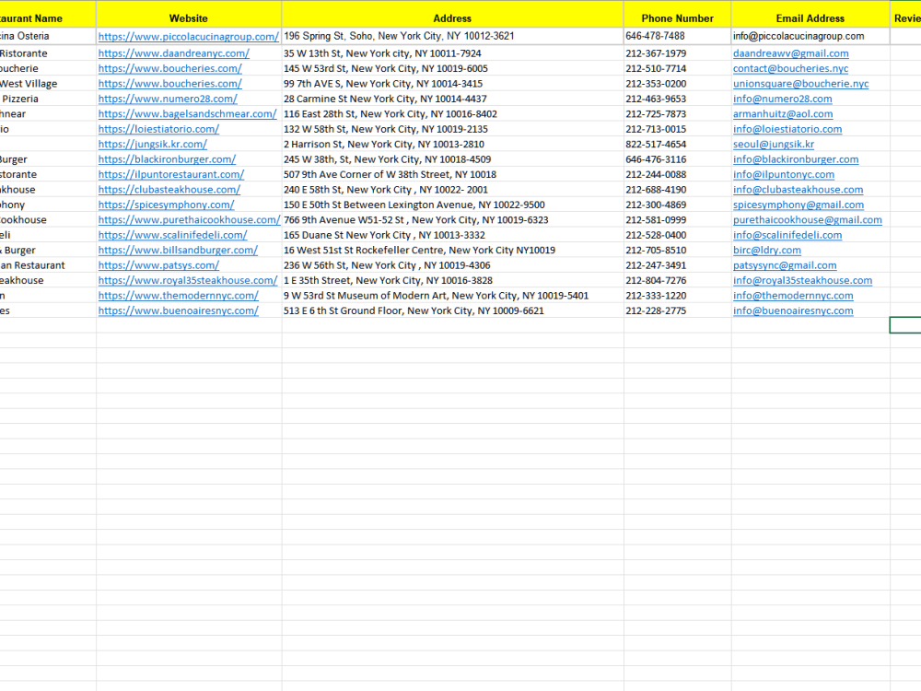Click email info@loiestiatorio.com
Viewport: 921px width, 691px height.
[x=787, y=129]
